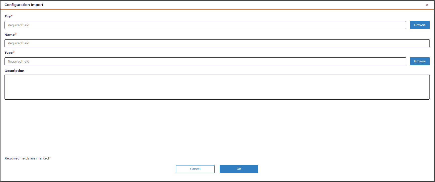
Task: Click the Description field label
Action: (x=14, y=71)
